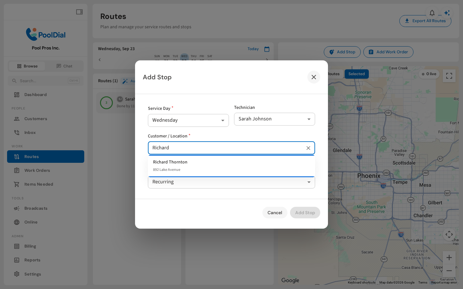Viewport: 463px width, 289px height.
Task: Click the Add Work Order button
Action: [x=388, y=52]
